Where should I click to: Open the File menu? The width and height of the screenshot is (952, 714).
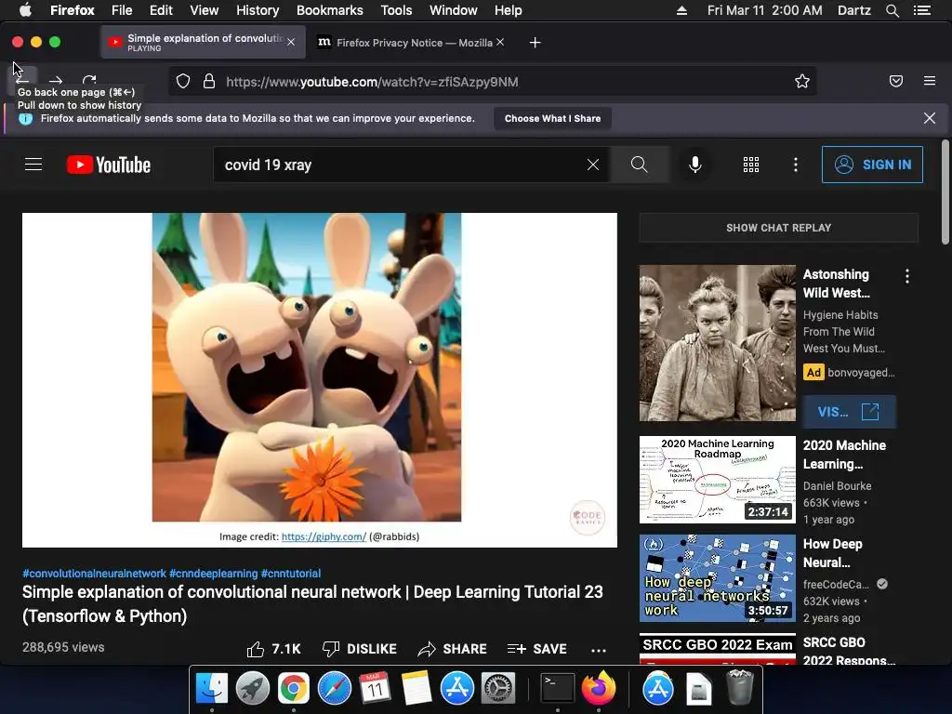click(122, 10)
